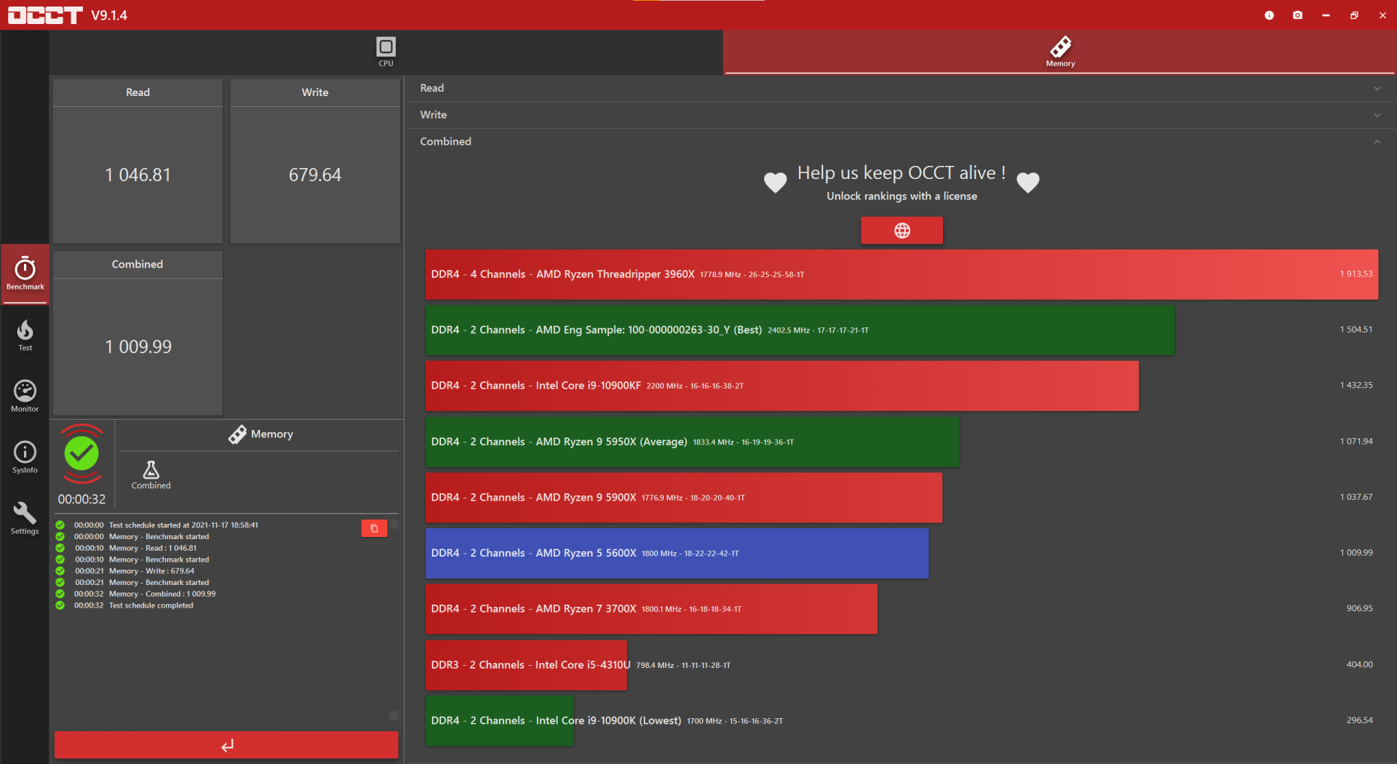Viewport: 1397px width, 764px height.
Task: Select the DDR3 Intel Core i5-4310U bar
Action: (x=526, y=665)
